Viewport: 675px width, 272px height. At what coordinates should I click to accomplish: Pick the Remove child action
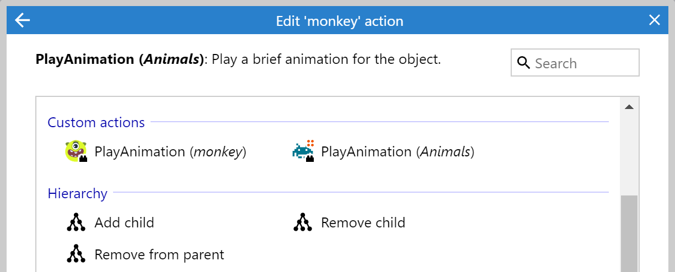363,222
